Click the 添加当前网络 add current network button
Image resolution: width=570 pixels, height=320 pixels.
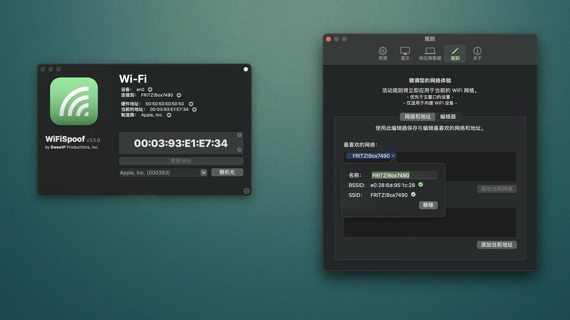tap(497, 189)
